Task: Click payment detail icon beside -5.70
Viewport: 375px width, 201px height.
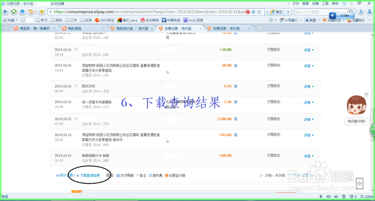Action: point(235,86)
